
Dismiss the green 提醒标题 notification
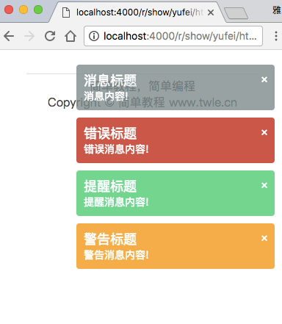pyautogui.click(x=264, y=185)
